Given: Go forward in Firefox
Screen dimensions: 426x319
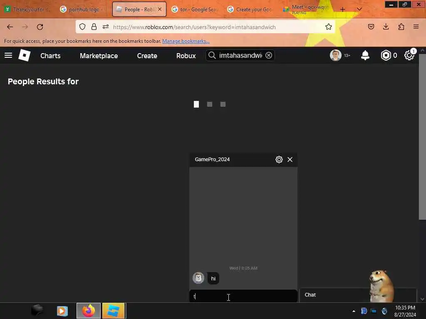Looking at the screenshot, I should [x=25, y=27].
